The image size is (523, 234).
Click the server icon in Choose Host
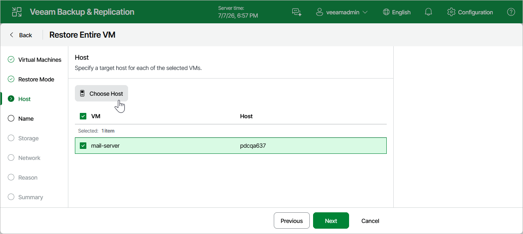(x=82, y=93)
